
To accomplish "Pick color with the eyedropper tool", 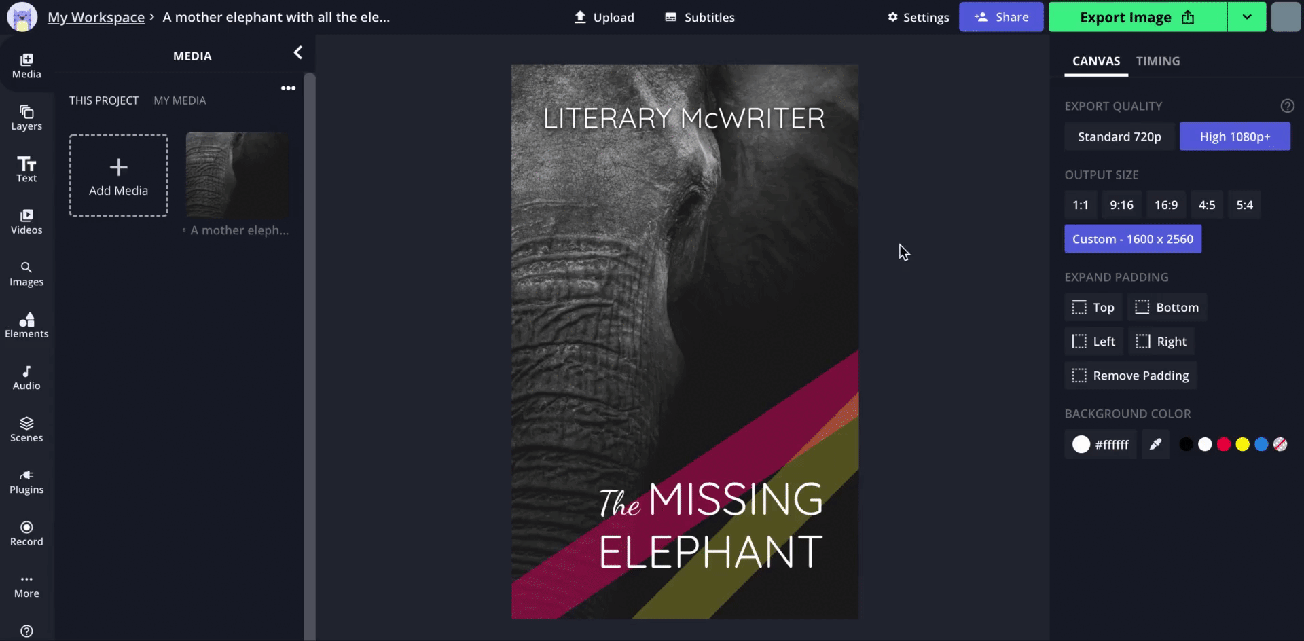I will [x=1155, y=445].
